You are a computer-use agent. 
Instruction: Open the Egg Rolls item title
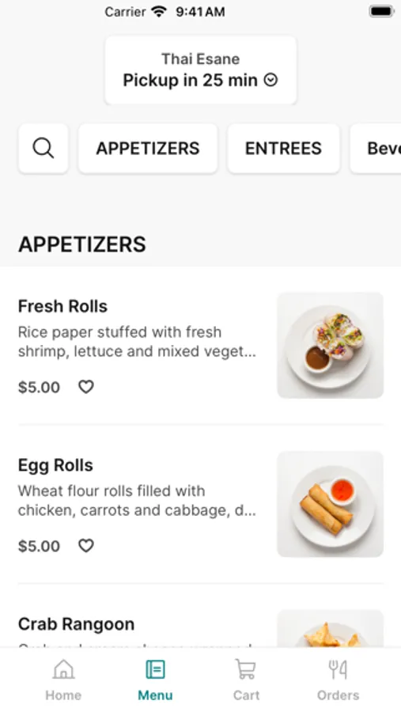coord(55,465)
